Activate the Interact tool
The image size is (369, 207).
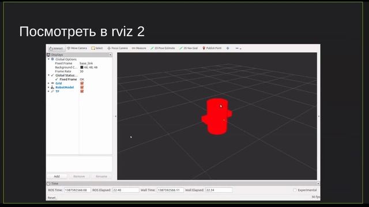point(56,48)
